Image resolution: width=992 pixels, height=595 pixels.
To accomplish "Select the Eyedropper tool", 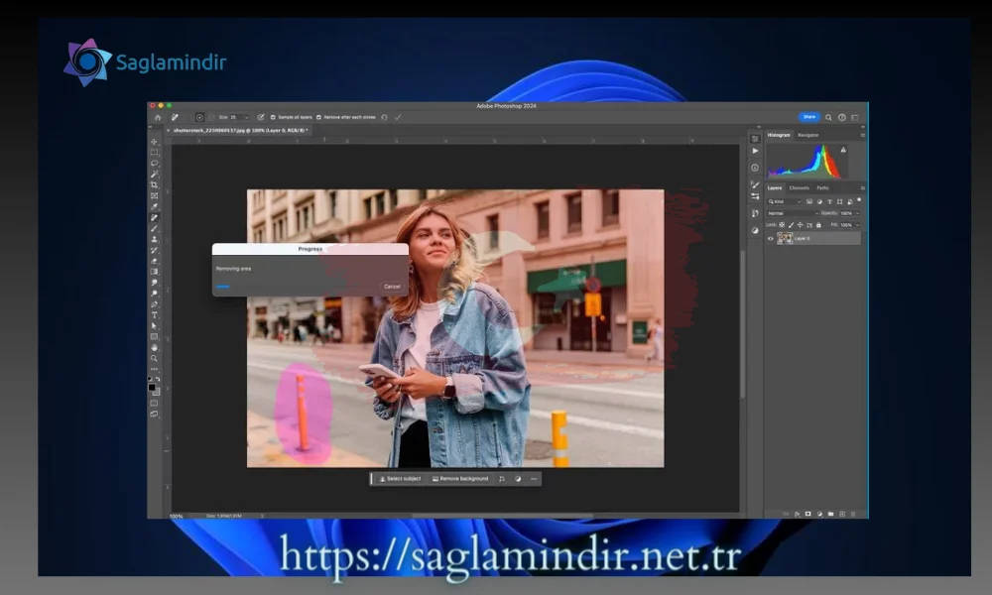I will [x=155, y=207].
